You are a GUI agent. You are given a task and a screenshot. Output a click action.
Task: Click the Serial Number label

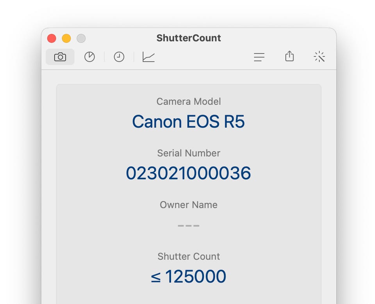click(x=188, y=153)
